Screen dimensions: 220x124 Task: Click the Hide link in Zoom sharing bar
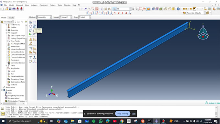tap(134, 114)
